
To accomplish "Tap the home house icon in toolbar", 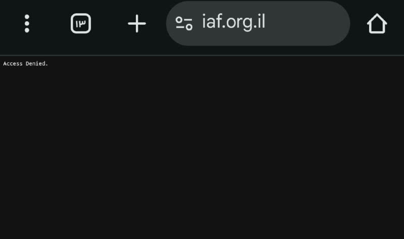I will coord(377,23).
